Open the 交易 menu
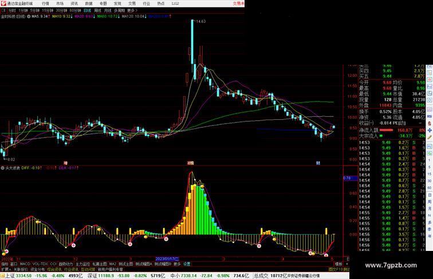This screenshot has height=279, width=433. [132, 3]
